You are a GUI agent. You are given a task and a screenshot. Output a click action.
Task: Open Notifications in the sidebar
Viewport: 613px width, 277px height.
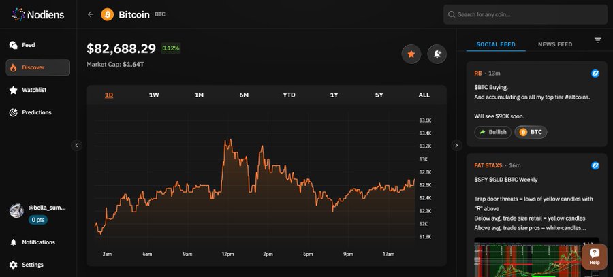(x=38, y=242)
